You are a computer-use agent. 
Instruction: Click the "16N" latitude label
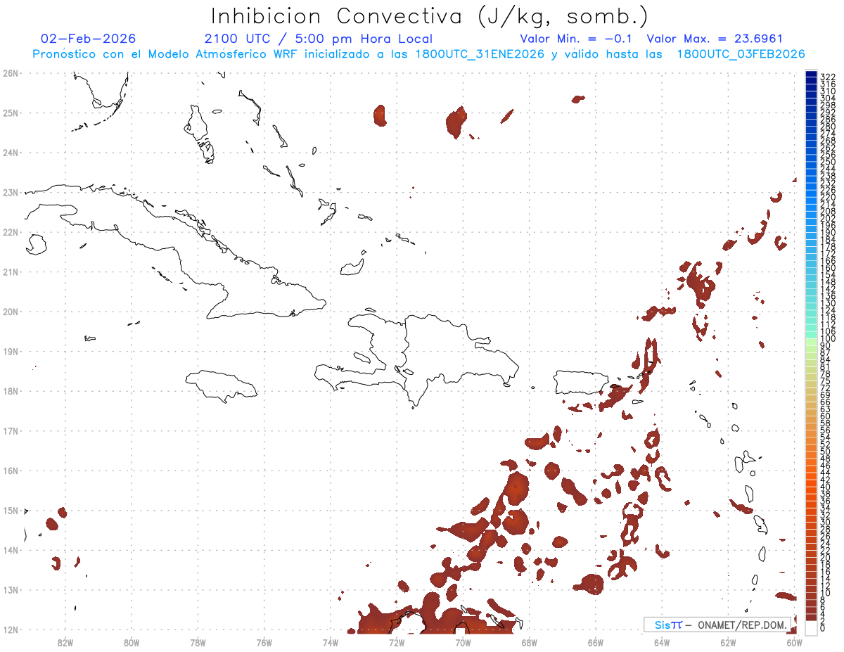coord(10,471)
